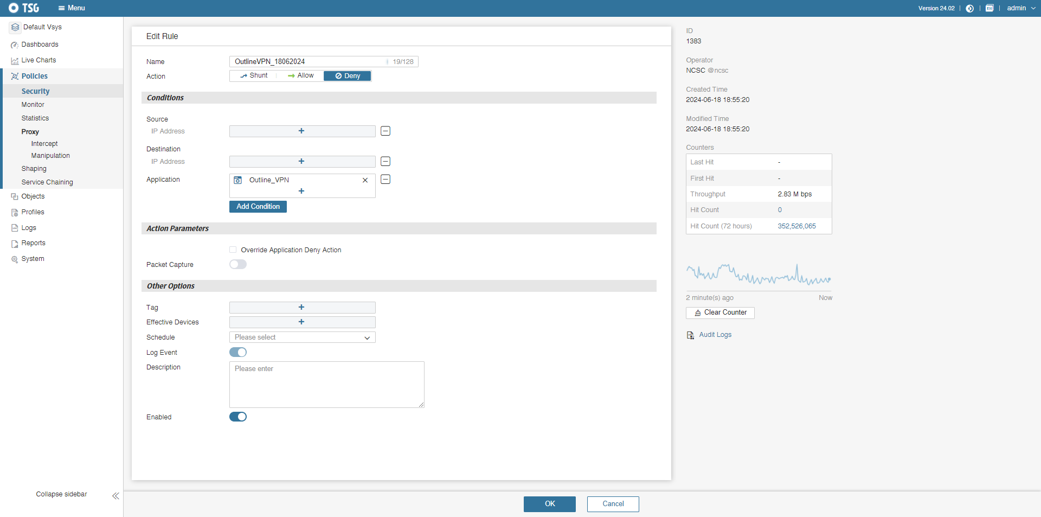
Task: Open the Schedule dropdown
Action: click(302, 337)
